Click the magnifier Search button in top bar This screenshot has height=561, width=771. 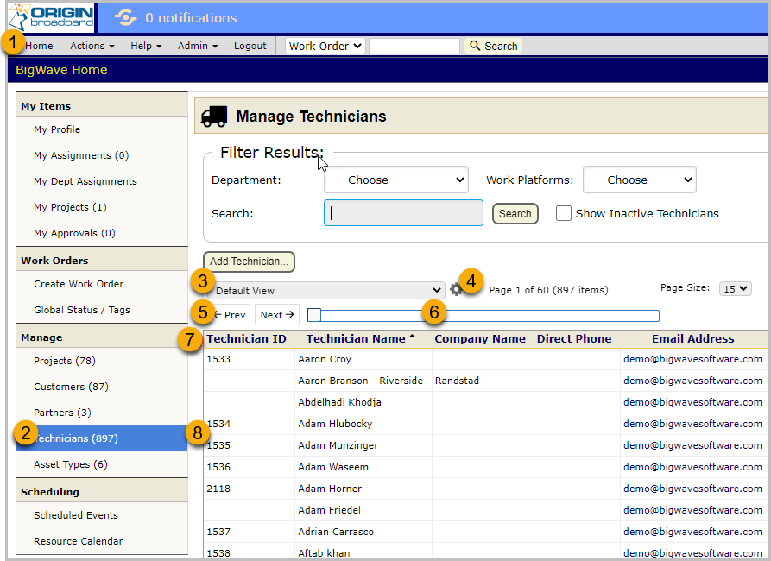(x=493, y=47)
